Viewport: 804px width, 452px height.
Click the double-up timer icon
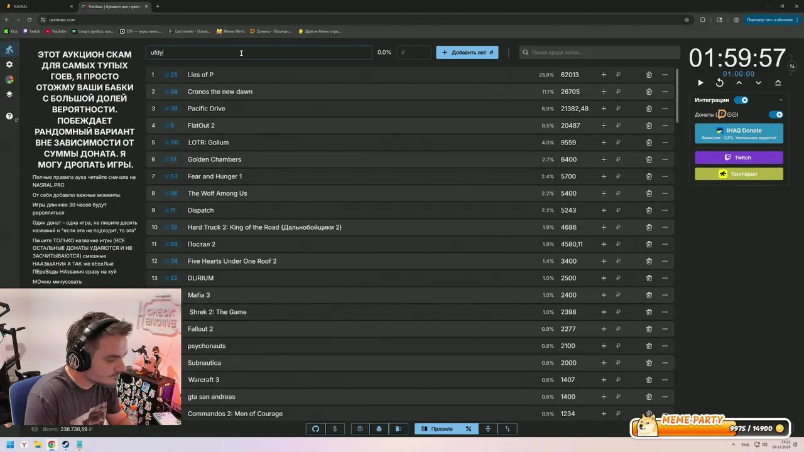pyautogui.click(x=778, y=83)
